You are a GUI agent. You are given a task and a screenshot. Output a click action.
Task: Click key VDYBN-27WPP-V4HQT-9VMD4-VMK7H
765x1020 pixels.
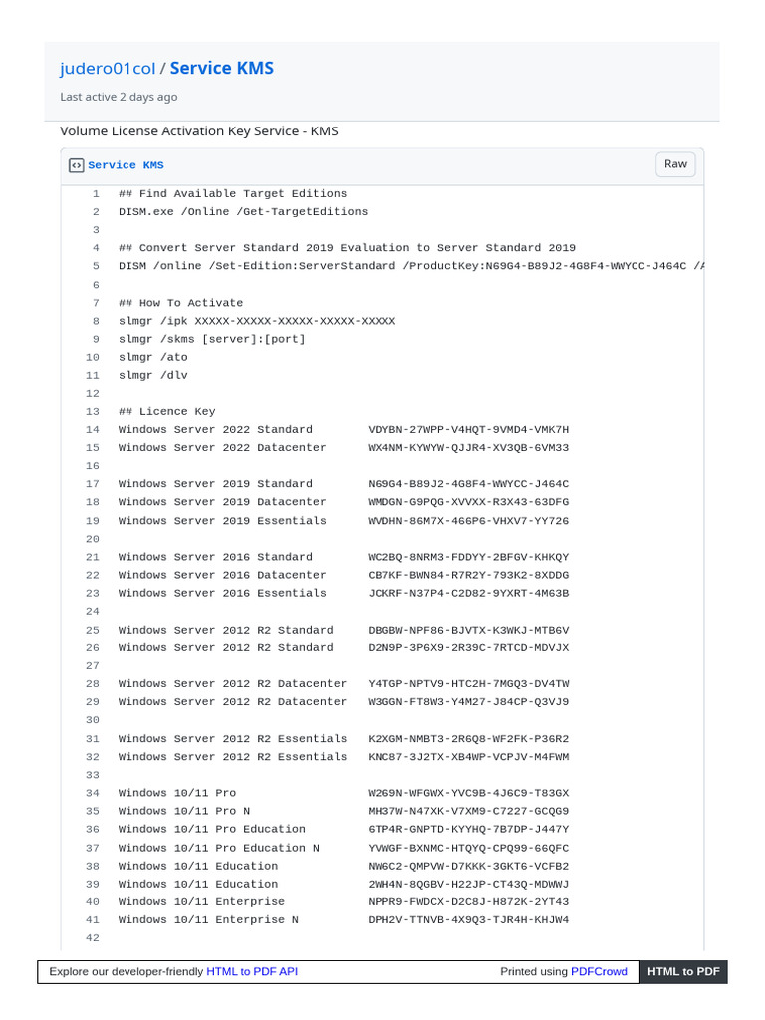click(468, 430)
